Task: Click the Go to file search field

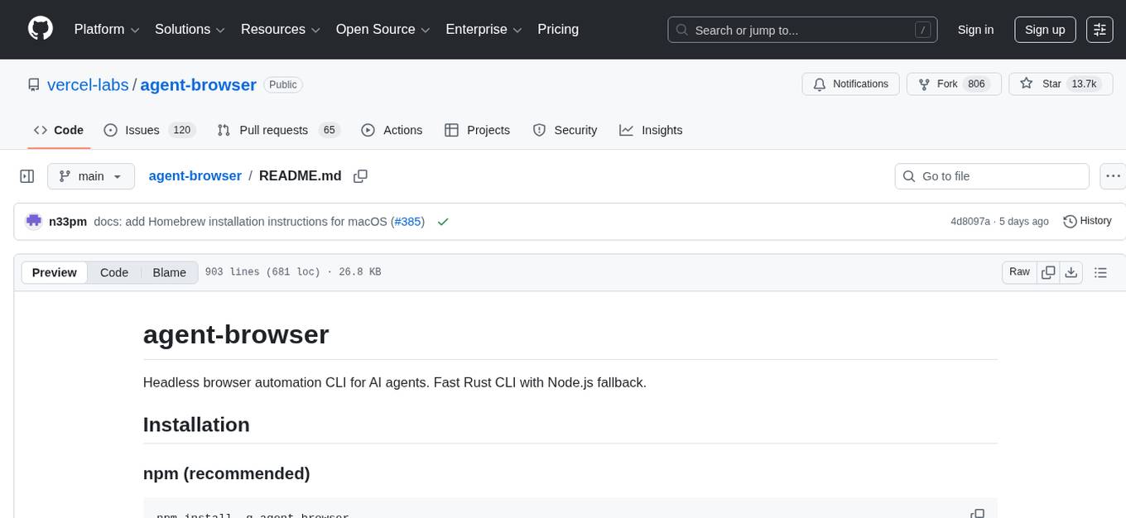Action: pos(991,175)
